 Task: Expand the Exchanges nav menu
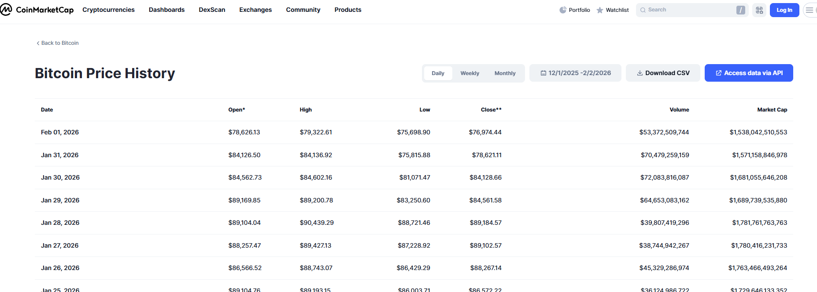(255, 10)
